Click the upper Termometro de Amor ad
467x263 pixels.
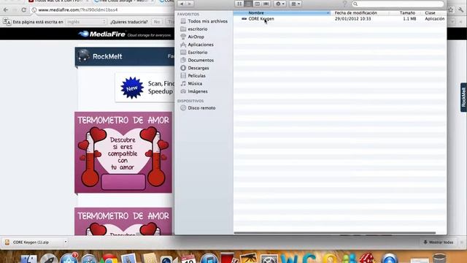123,153
